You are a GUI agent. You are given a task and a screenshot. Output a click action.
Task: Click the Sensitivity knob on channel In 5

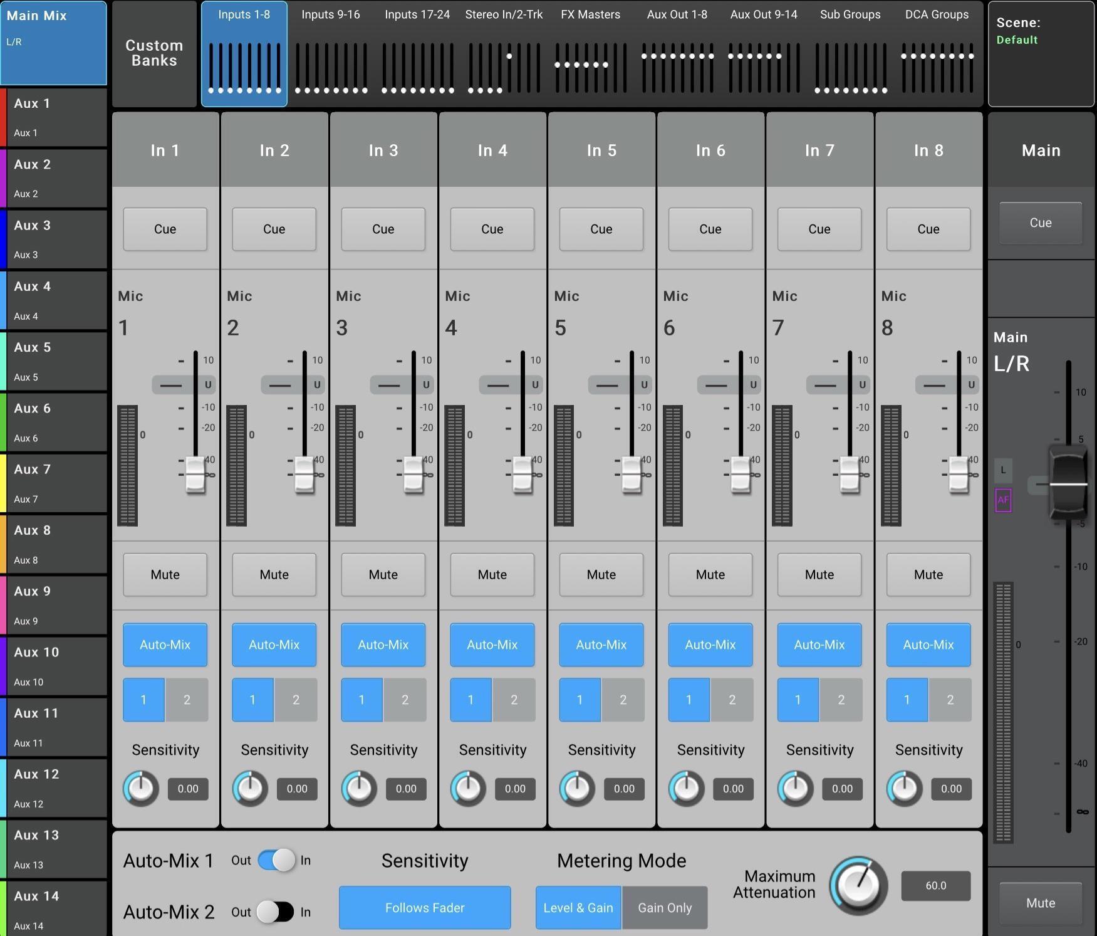tap(576, 789)
